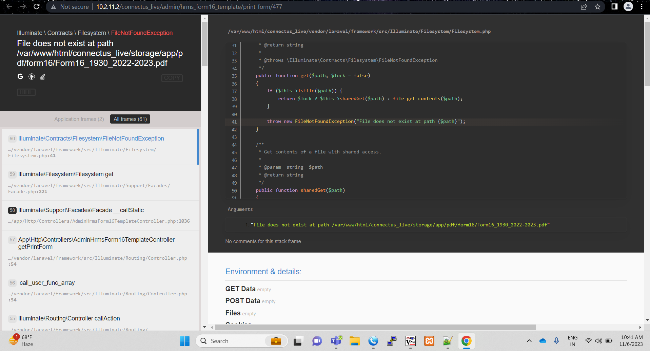650x351 pixels.
Task: Bookmark this page with star icon
Action: [x=597, y=7]
